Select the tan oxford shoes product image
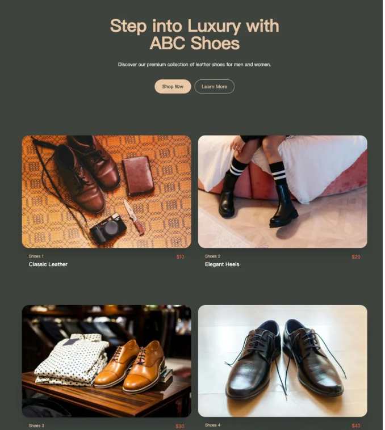Image resolution: width=385 pixels, height=430 pixels. point(107,361)
